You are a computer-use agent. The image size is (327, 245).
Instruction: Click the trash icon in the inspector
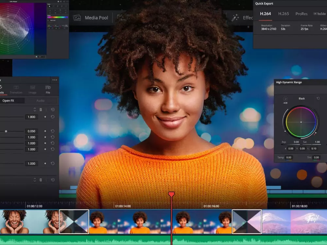[41, 109]
